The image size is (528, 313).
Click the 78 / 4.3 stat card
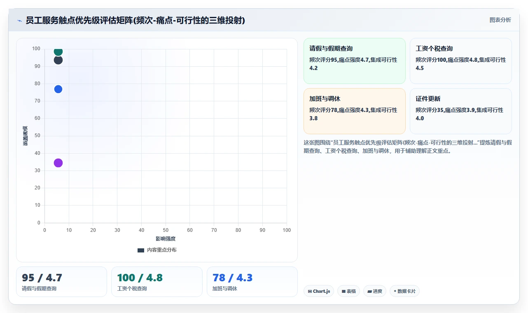click(252, 282)
